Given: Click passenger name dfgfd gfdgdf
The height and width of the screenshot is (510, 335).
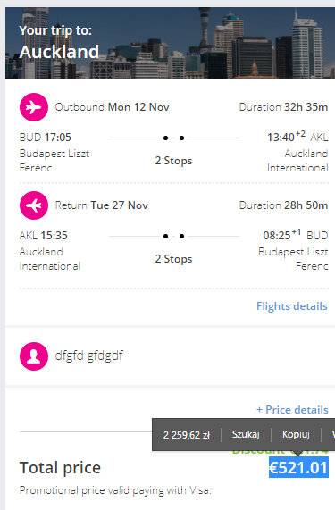Looking at the screenshot, I should point(88,355).
